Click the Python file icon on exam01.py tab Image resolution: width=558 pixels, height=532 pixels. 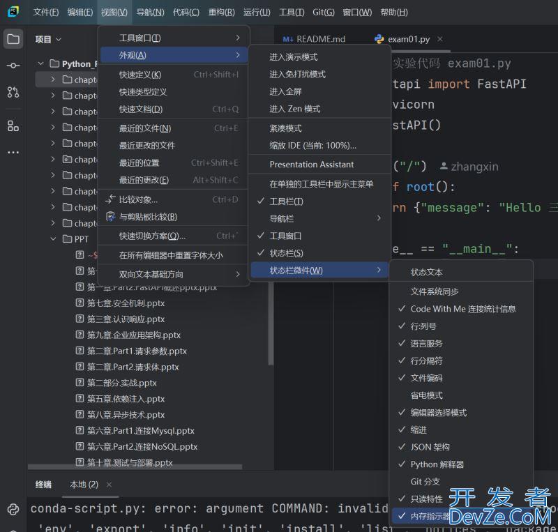coord(379,39)
